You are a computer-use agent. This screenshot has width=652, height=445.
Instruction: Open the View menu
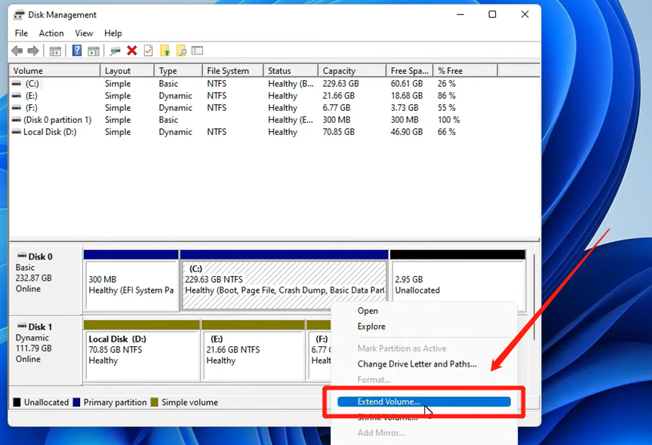click(x=83, y=33)
